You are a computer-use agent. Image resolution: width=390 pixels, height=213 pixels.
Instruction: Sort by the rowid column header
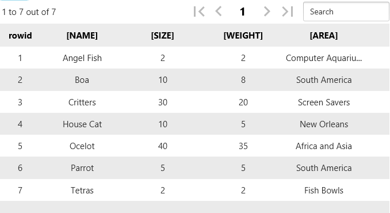point(20,36)
